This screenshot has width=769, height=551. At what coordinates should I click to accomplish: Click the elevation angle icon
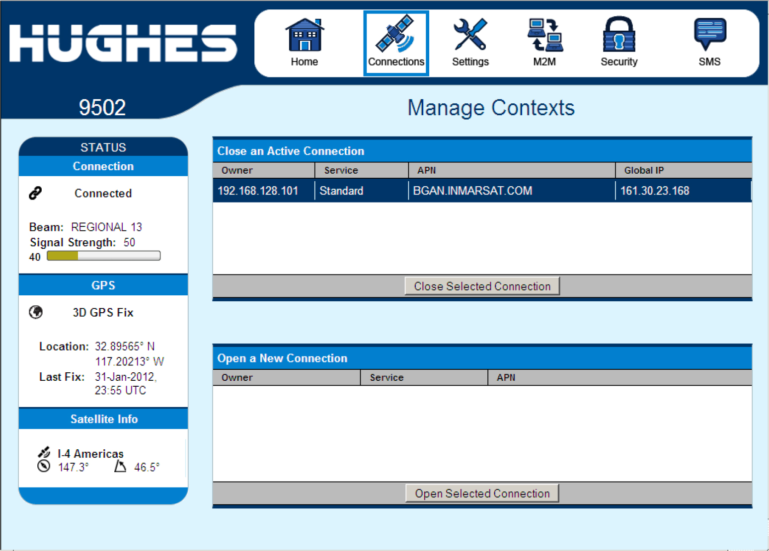[x=120, y=467]
